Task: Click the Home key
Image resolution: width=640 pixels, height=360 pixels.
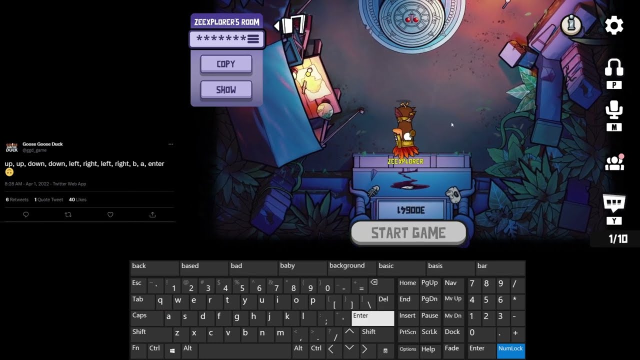Action: coord(408,284)
